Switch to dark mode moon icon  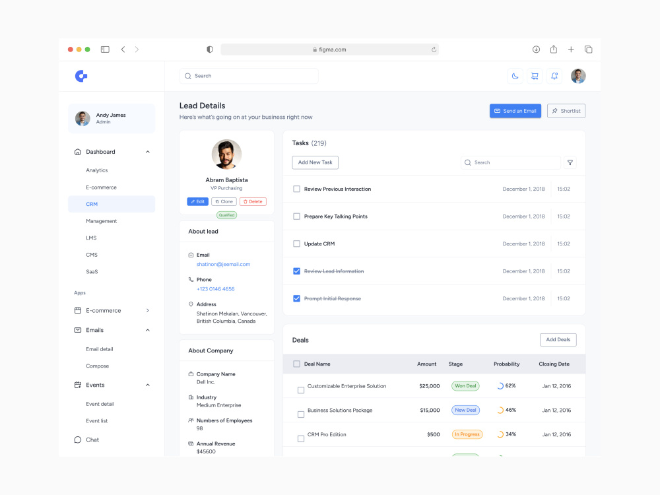pos(515,76)
